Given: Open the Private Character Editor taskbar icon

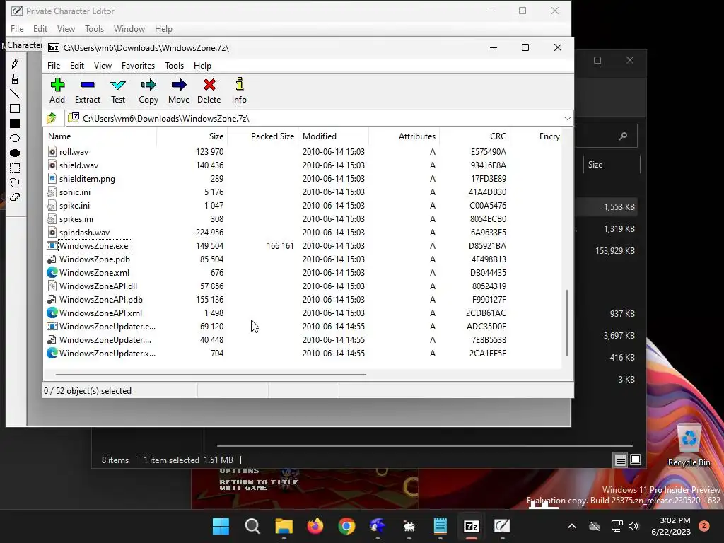Looking at the screenshot, I should [x=502, y=526].
